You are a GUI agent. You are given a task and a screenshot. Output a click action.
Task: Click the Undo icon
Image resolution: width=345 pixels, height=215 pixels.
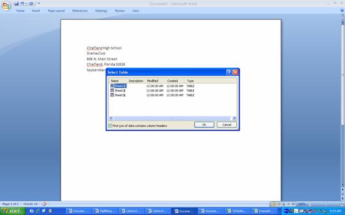point(22,3)
